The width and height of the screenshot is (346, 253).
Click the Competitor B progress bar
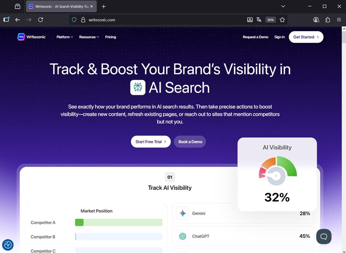119,237
